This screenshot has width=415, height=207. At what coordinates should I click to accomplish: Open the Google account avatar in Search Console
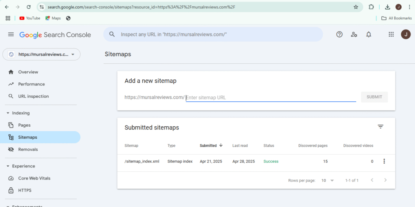406,35
